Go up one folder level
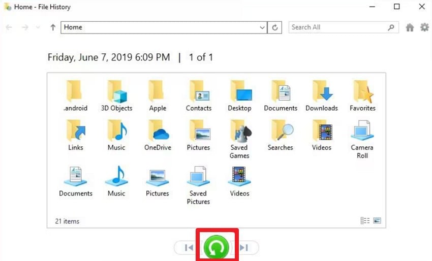Screen dimensions: 432x261 click(53, 27)
